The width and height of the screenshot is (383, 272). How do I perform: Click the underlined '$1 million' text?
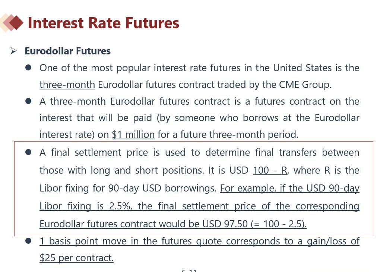(x=133, y=135)
